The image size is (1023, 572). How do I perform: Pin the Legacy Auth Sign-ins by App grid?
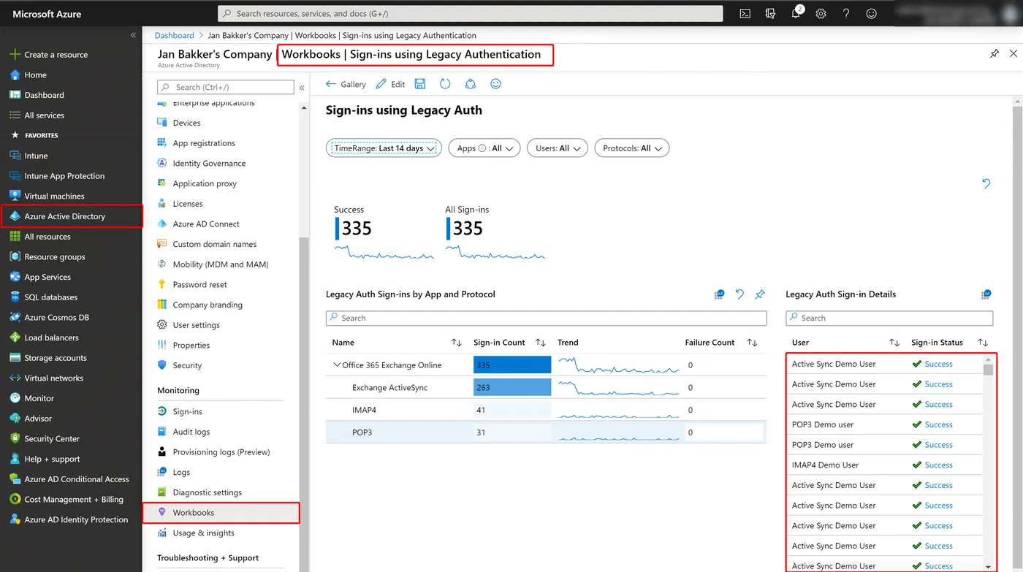point(760,294)
